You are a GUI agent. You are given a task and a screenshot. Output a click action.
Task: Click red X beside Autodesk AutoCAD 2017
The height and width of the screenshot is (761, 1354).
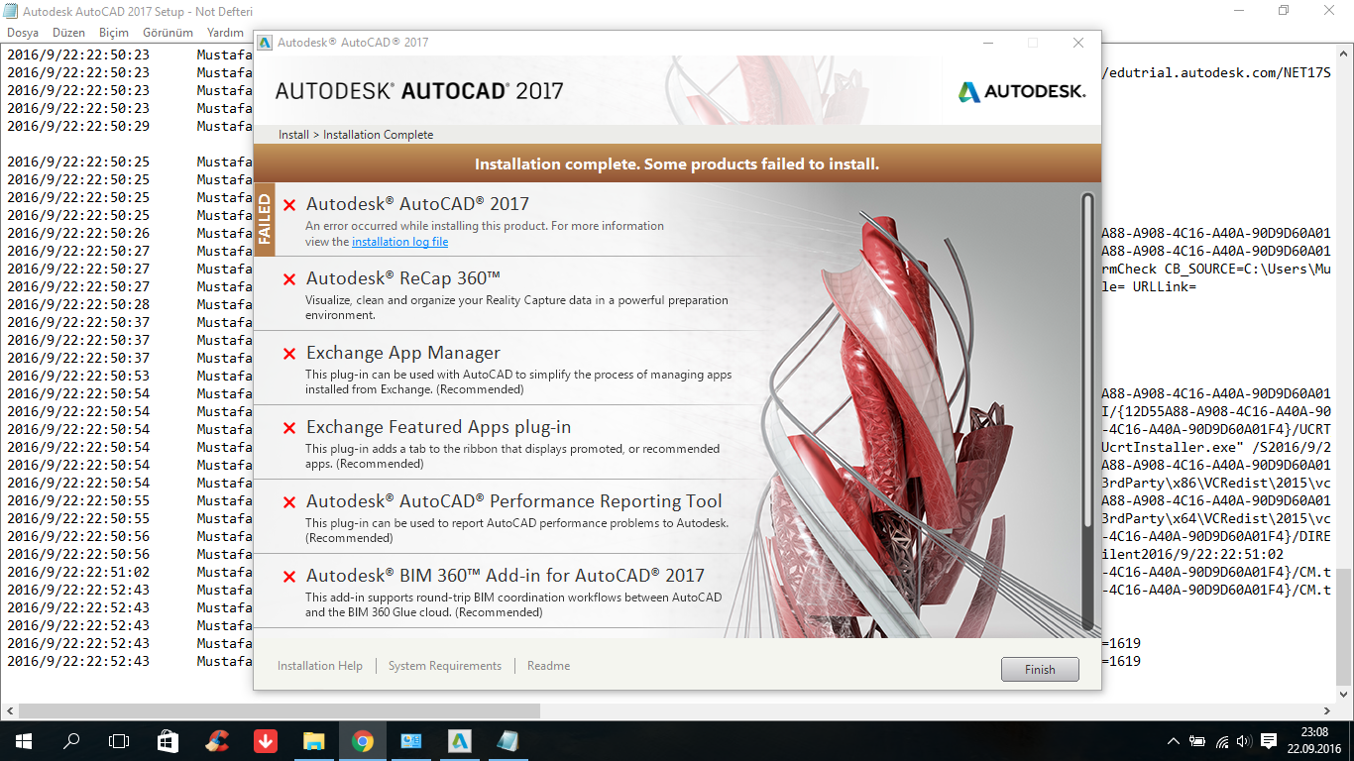coord(289,205)
